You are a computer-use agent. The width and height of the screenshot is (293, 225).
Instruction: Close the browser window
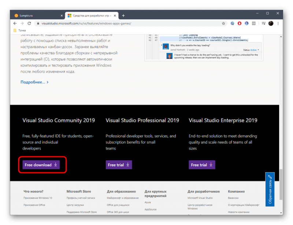[278, 13]
